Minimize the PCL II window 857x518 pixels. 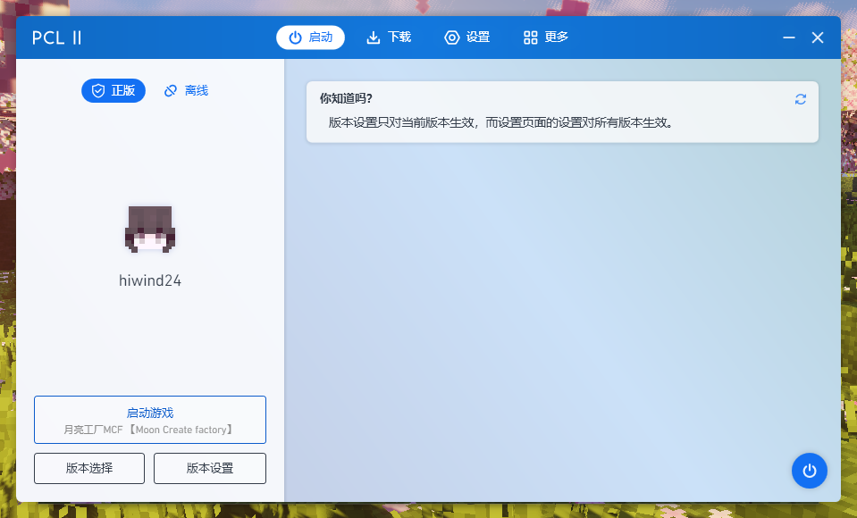[x=789, y=38]
